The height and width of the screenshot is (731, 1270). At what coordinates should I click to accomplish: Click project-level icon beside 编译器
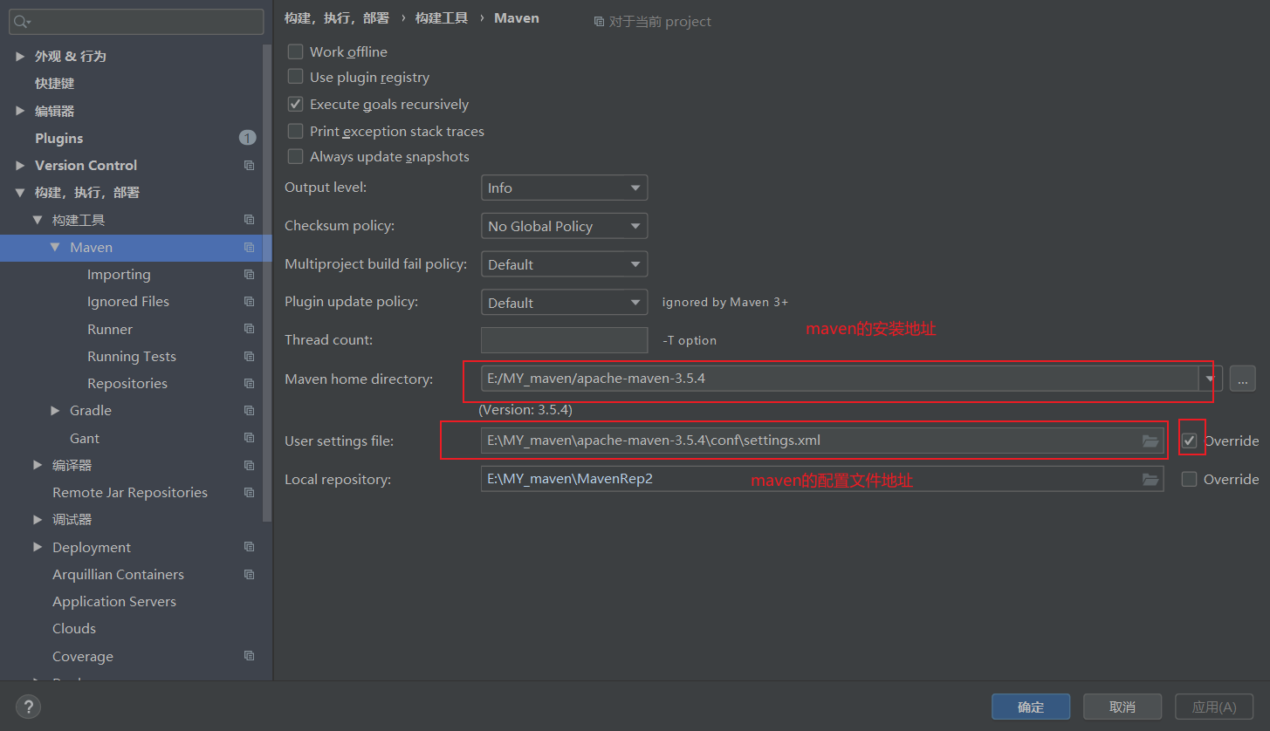(249, 466)
